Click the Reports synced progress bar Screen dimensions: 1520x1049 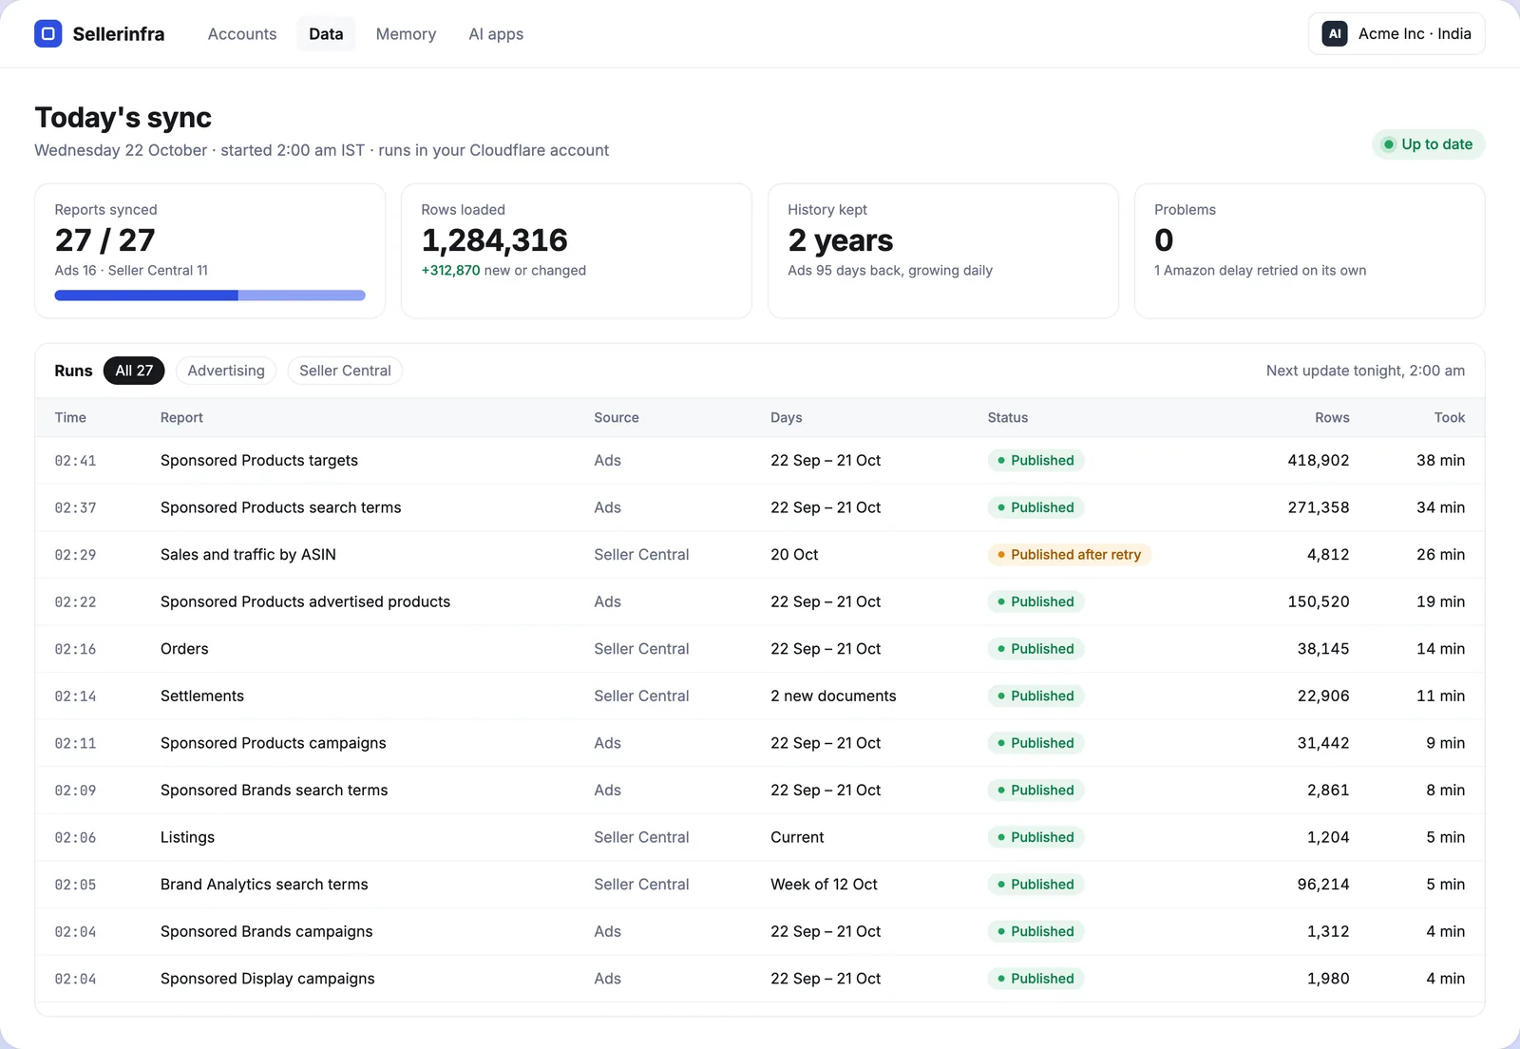[x=210, y=296]
